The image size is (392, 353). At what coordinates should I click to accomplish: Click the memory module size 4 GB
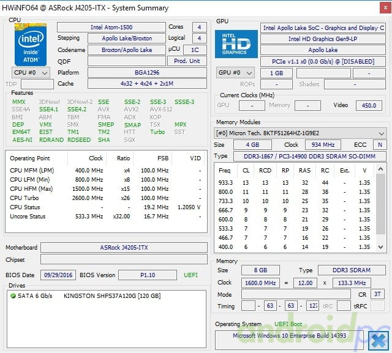(252, 145)
